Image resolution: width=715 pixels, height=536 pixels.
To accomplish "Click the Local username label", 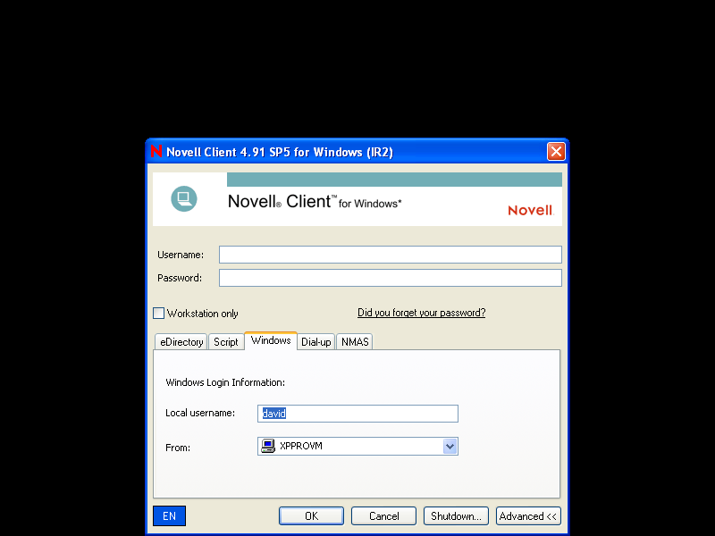I will [x=200, y=413].
